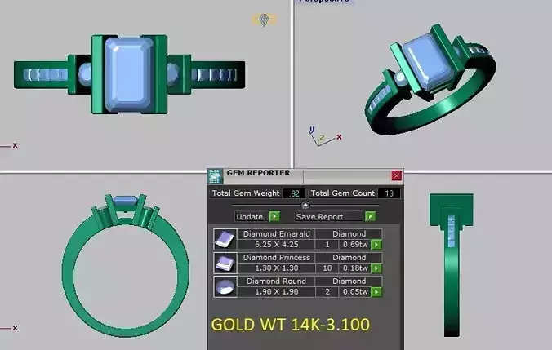This screenshot has width=552, height=350.
Task: Select the Diamond Emerald gem thumbnail
Action: pyautogui.click(x=225, y=239)
